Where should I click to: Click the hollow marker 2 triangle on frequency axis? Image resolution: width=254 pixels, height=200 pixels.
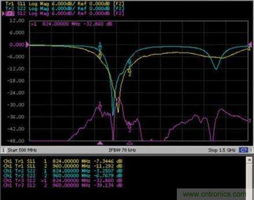(x=130, y=143)
